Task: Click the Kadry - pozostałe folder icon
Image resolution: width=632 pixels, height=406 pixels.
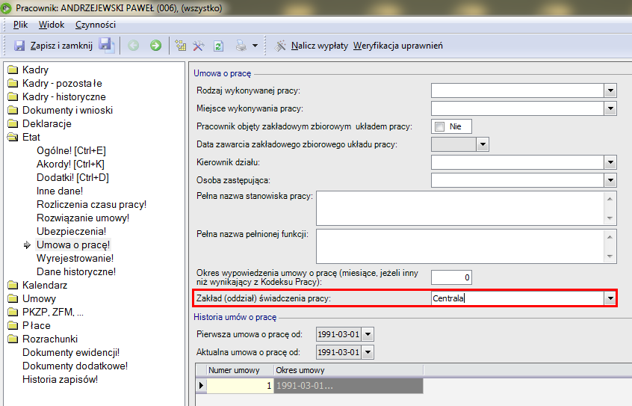Action: coord(13,83)
